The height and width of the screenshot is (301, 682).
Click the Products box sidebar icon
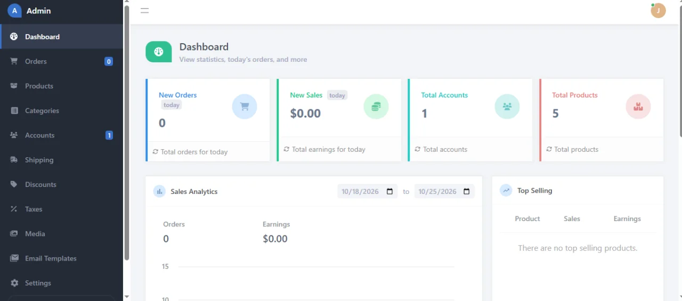[x=14, y=86]
